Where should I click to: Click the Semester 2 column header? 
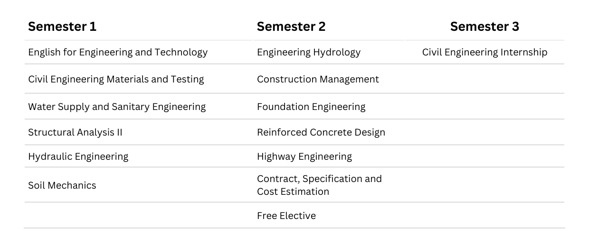pyautogui.click(x=291, y=27)
